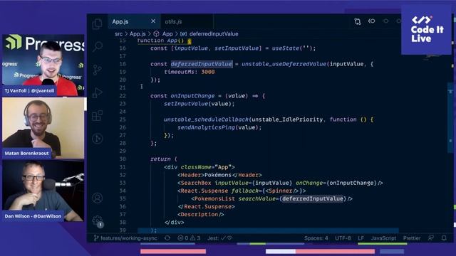Click the editor minimap scrollbar

450,117
